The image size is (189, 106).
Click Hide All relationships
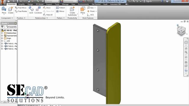[48, 15]
